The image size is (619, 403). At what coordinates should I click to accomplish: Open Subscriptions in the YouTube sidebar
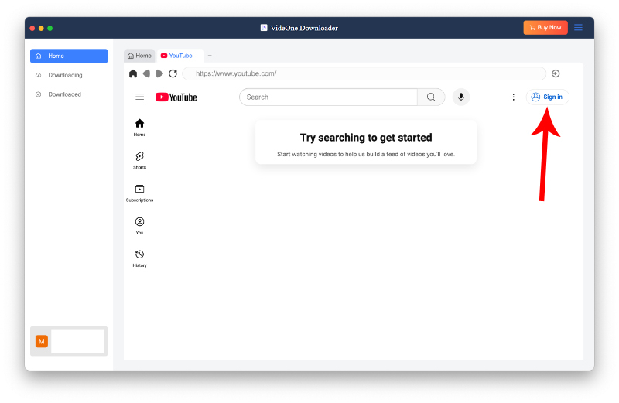139,193
